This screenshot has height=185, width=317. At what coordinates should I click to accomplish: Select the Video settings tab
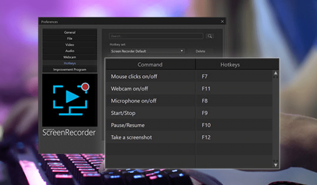pyautogui.click(x=70, y=45)
